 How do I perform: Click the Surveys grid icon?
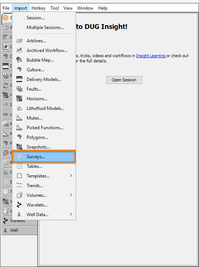(x=19, y=157)
